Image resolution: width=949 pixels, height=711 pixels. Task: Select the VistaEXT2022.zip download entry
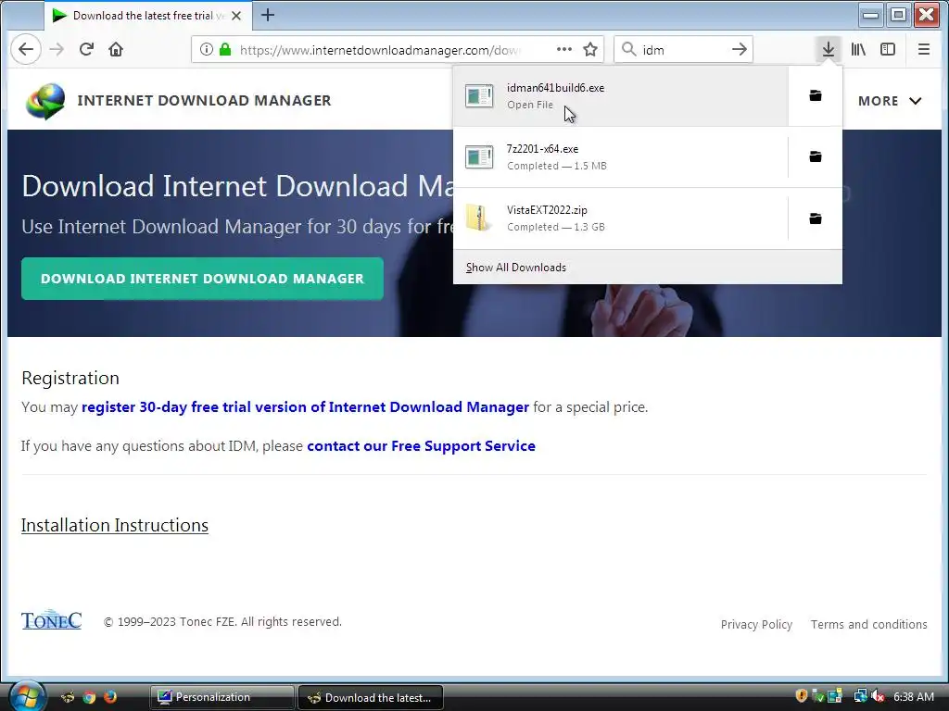coord(620,218)
